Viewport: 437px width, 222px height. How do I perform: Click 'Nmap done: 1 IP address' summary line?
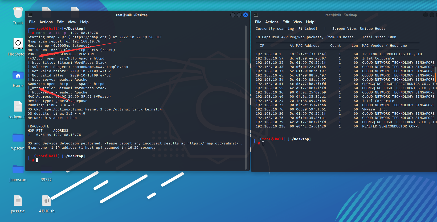pos(92,148)
